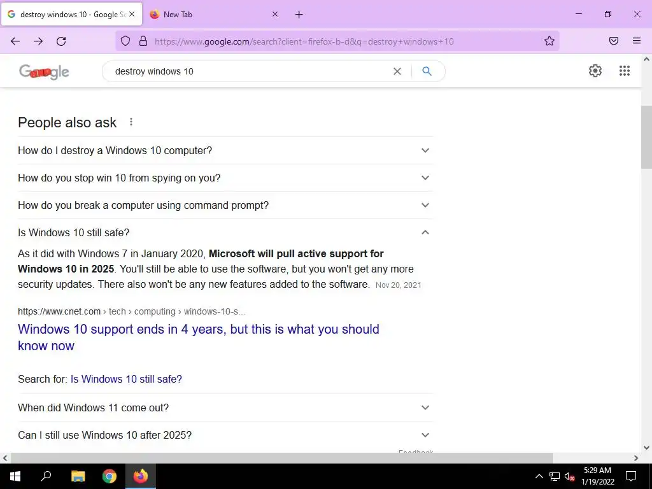Click the horizontal scrollbar thumb
652x489 pixels.
[x=282, y=458]
